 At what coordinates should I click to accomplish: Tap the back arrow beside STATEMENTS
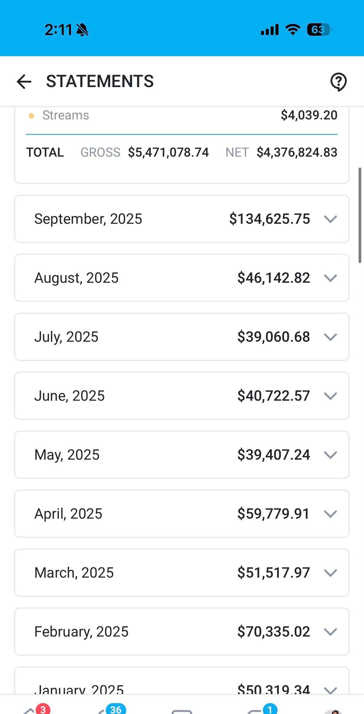pos(24,82)
